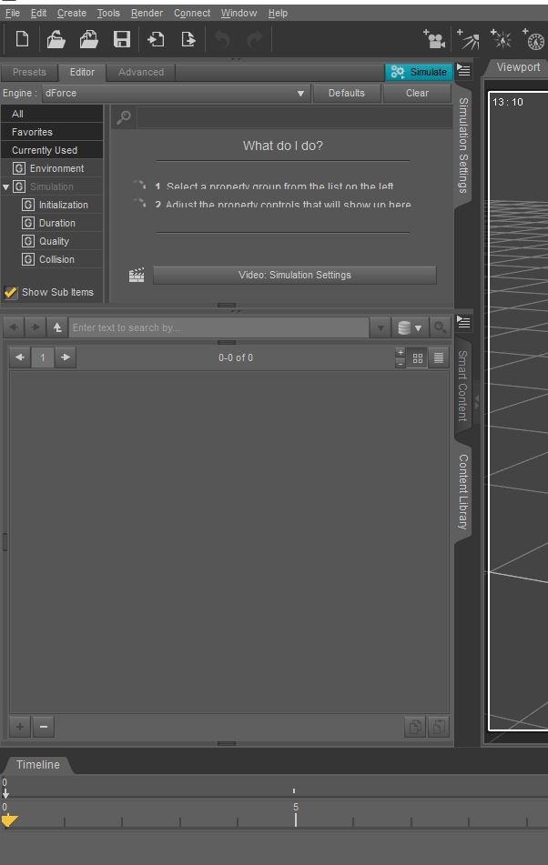Click the content search text field
This screenshot has width=548, height=865.
click(x=218, y=327)
